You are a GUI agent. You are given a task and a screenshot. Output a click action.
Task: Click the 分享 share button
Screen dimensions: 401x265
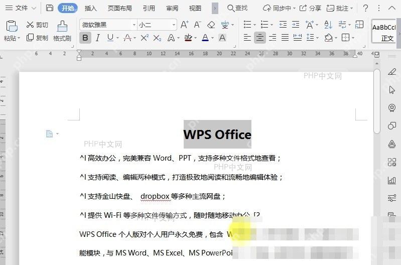(310, 8)
